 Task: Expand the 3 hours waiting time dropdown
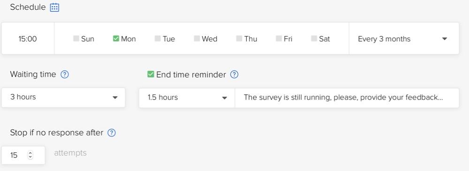(x=63, y=98)
